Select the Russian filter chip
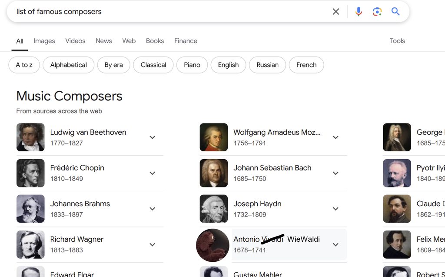The image size is (445, 277). coord(267,65)
